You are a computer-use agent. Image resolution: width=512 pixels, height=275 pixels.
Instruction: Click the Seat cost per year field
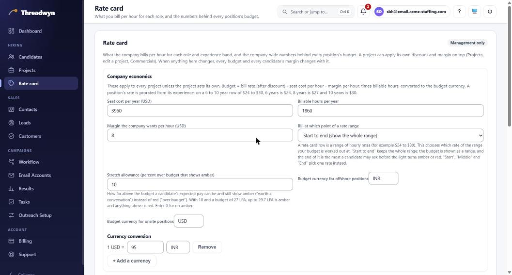(x=200, y=110)
